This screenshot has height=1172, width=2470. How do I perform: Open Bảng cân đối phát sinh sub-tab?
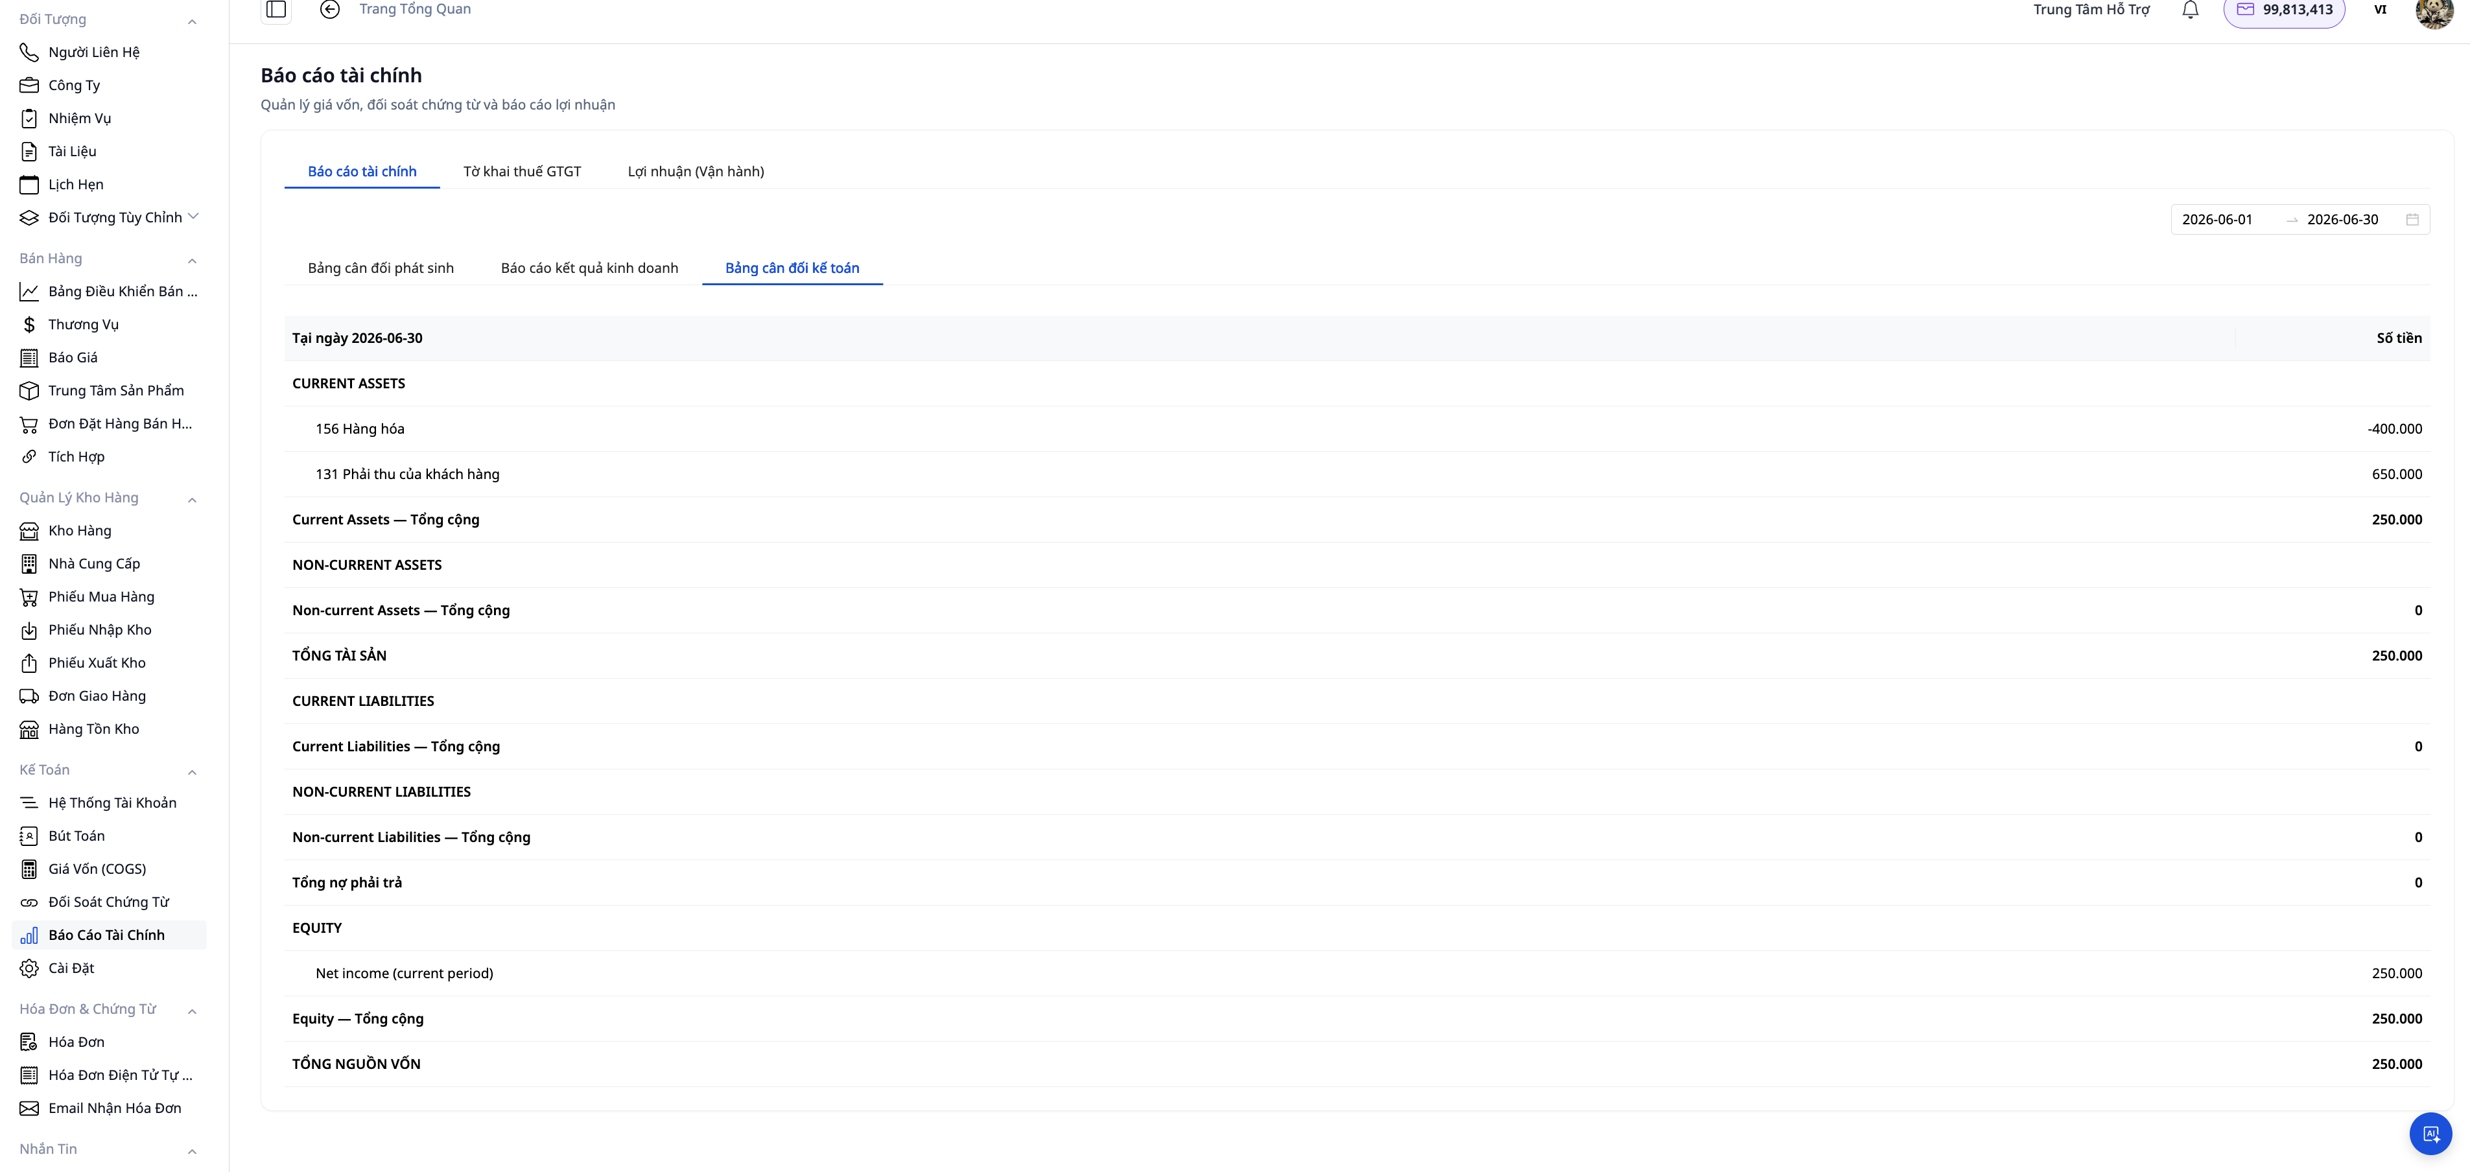tap(381, 268)
